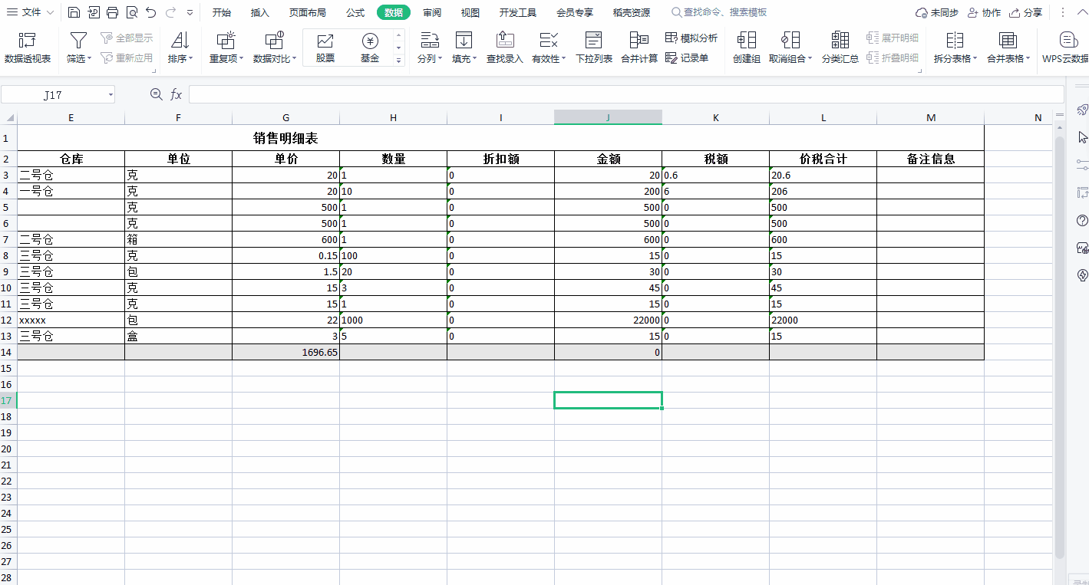Viewport: 1089px width, 585px height.
Task: Click the fx insert function icon
Action: (176, 94)
